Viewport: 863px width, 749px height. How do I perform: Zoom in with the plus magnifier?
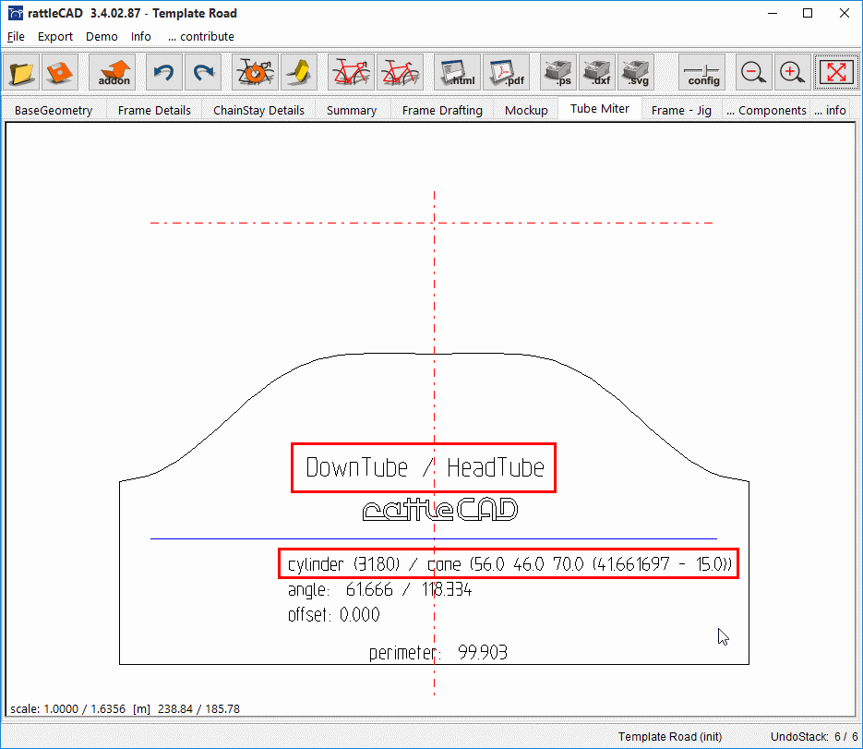pyautogui.click(x=793, y=72)
